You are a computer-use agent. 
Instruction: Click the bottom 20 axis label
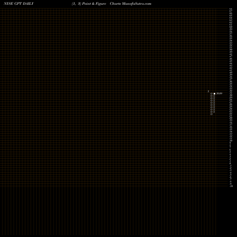(x=232, y=186)
